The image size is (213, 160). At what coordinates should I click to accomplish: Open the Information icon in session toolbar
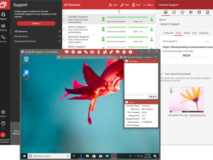click(130, 52)
